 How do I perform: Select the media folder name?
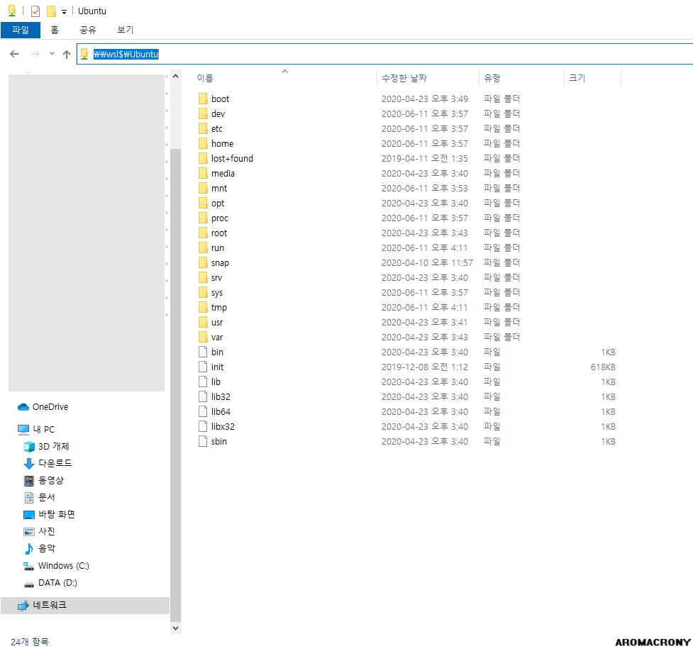223,173
